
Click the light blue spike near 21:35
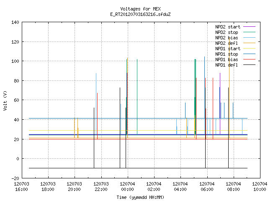tap(96, 104)
